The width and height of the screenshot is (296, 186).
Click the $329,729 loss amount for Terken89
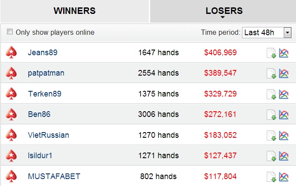tap(220, 94)
